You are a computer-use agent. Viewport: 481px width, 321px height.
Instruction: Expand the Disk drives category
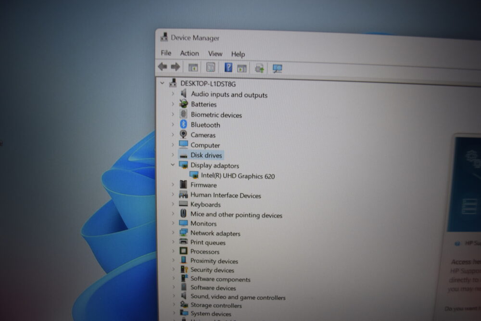[173, 154]
